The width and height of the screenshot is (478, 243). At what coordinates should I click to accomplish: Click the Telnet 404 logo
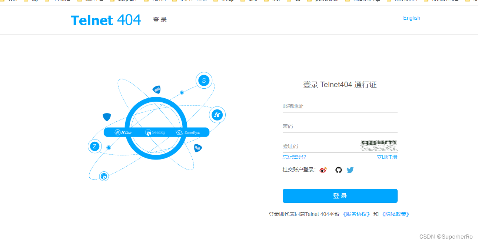(106, 20)
